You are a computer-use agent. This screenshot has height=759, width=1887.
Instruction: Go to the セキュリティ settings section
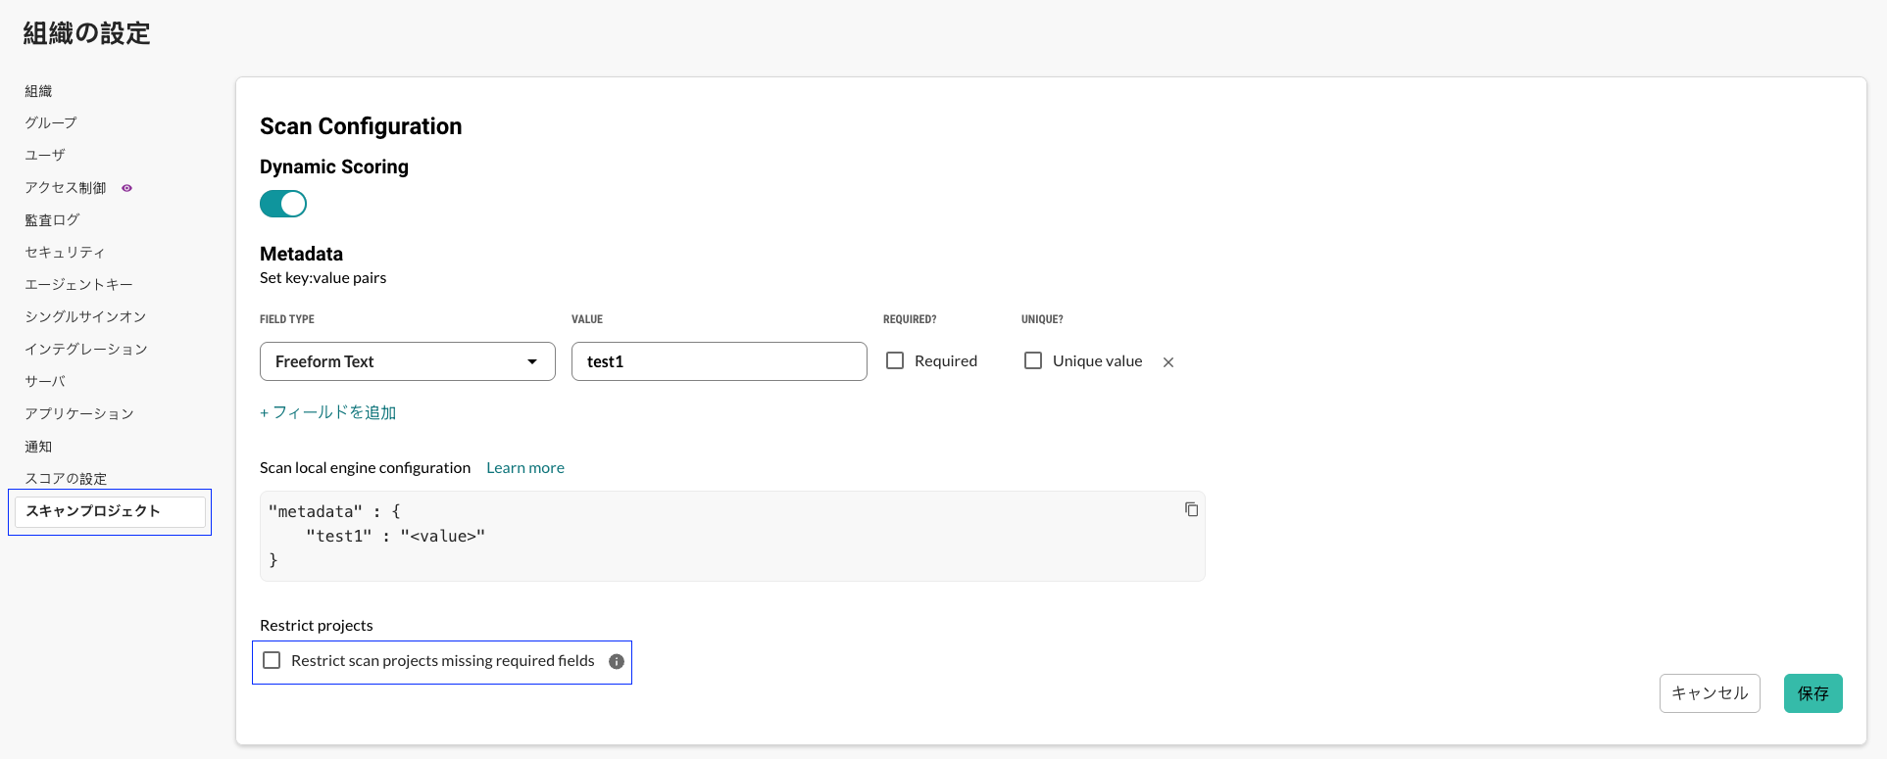pos(65,252)
